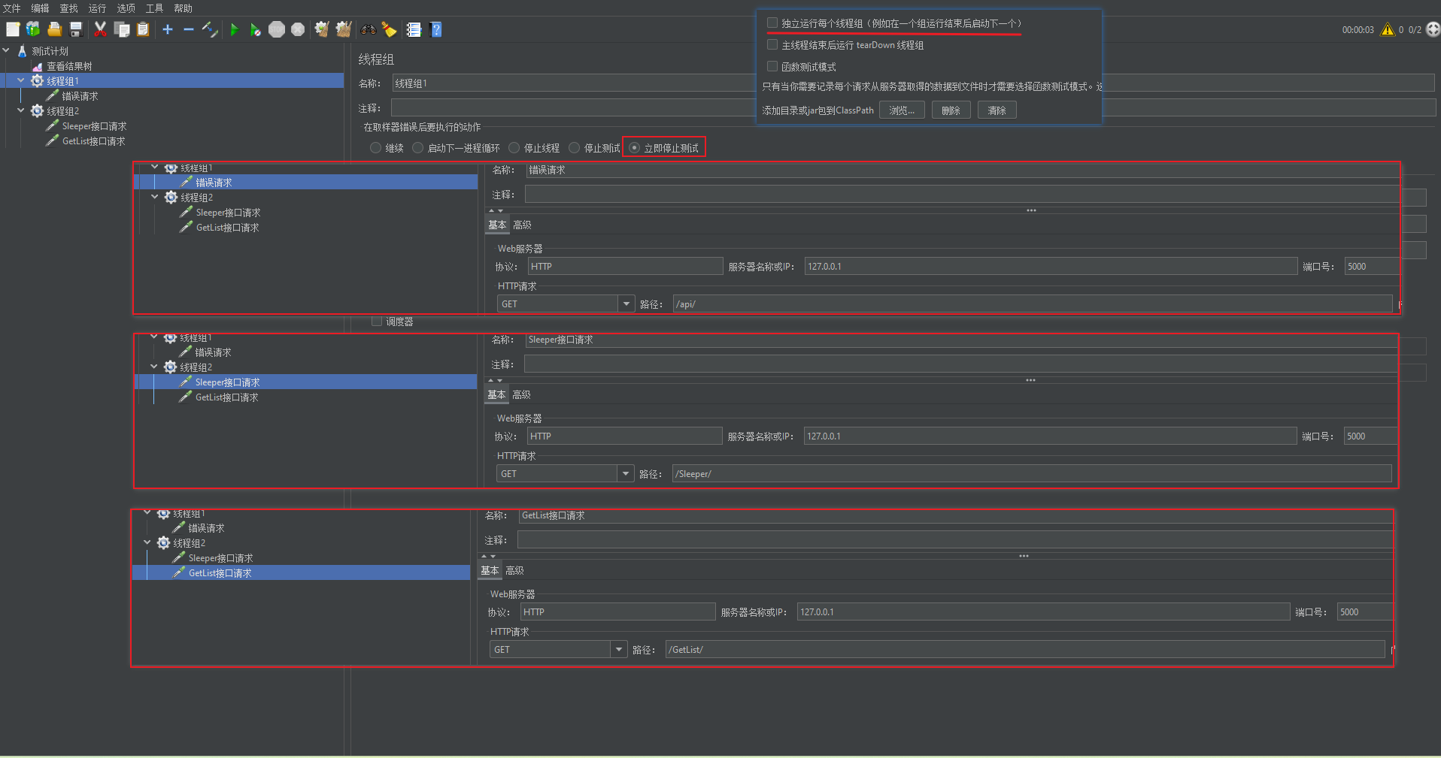Select the 继续 radio button
This screenshot has width=1441, height=758.
click(x=376, y=148)
